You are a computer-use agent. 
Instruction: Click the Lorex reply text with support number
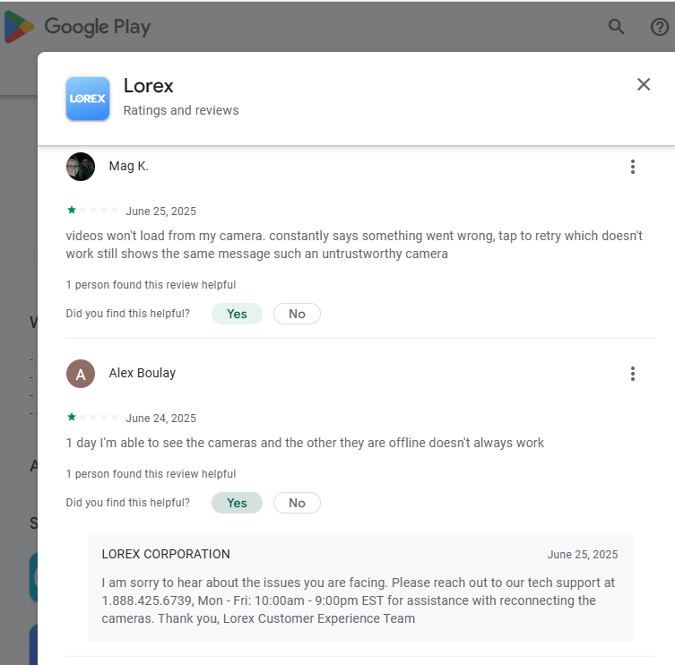359,600
